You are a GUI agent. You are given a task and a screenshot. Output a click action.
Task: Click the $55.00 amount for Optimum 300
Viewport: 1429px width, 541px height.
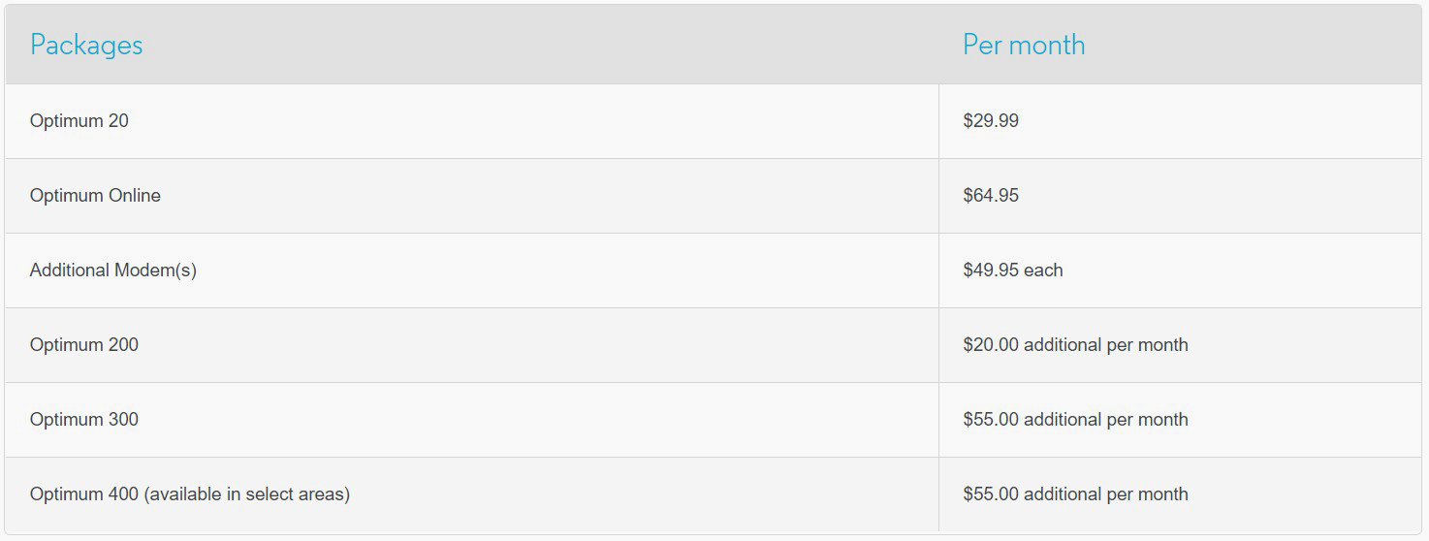(991, 420)
